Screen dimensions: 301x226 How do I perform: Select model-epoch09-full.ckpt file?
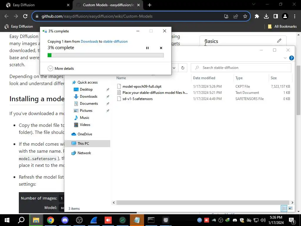142,87
